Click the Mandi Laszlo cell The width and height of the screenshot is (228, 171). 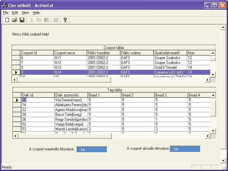click(71, 129)
